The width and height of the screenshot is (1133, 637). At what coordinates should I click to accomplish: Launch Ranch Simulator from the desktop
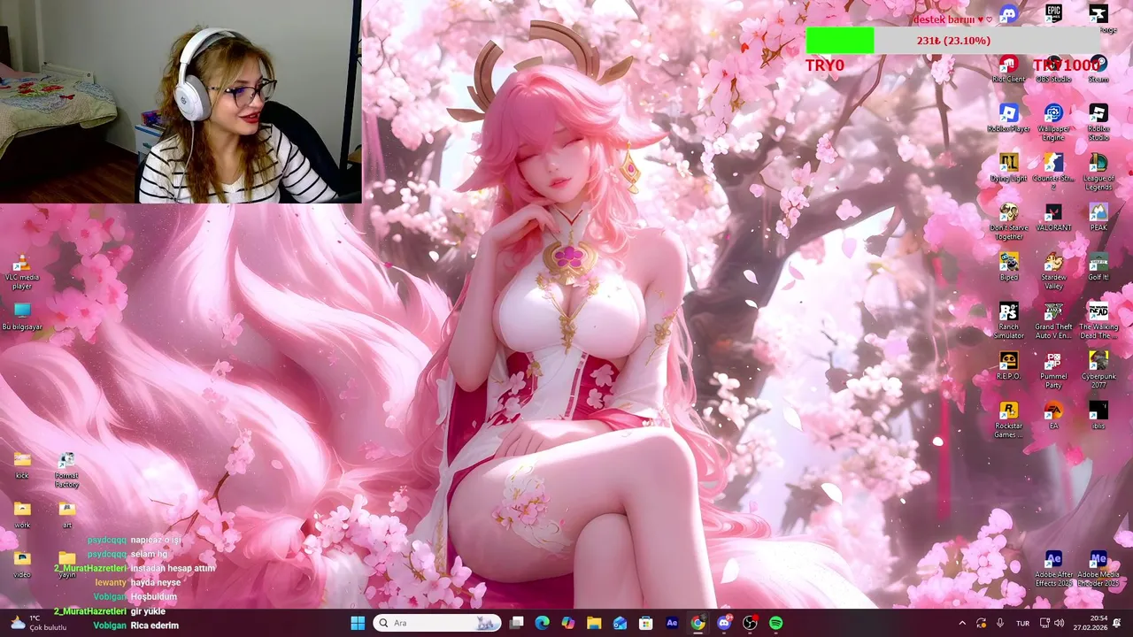tap(1008, 321)
